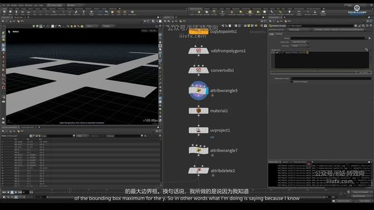Click the Environment Light shelf tool
Image resolution: width=374 pixels, height=210 pixels.
(250, 12)
